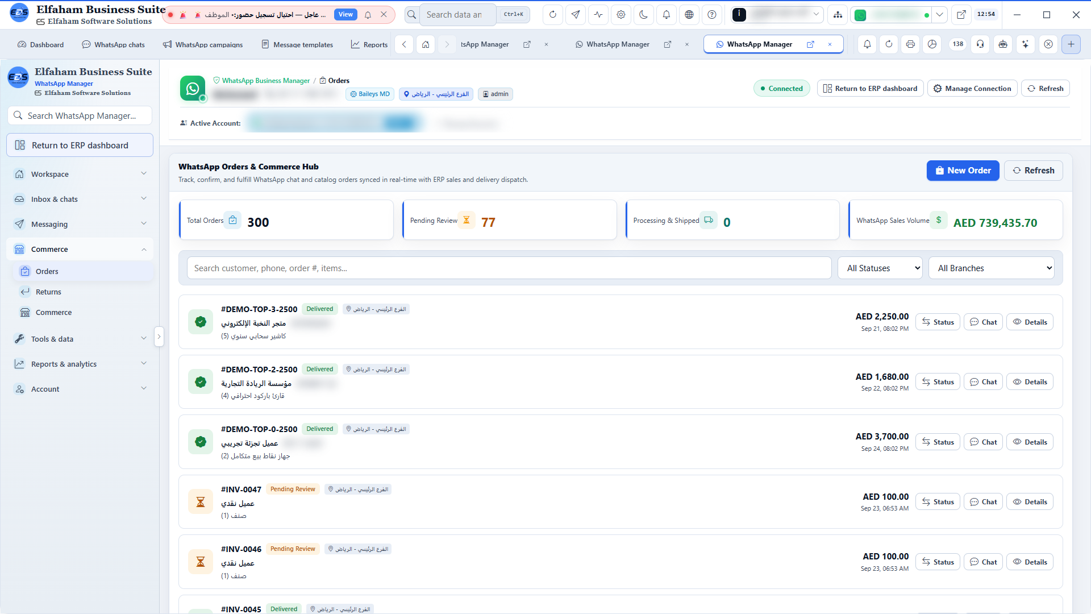Add a new tab with plus button
This screenshot has height=614, width=1091.
coord(1071,44)
